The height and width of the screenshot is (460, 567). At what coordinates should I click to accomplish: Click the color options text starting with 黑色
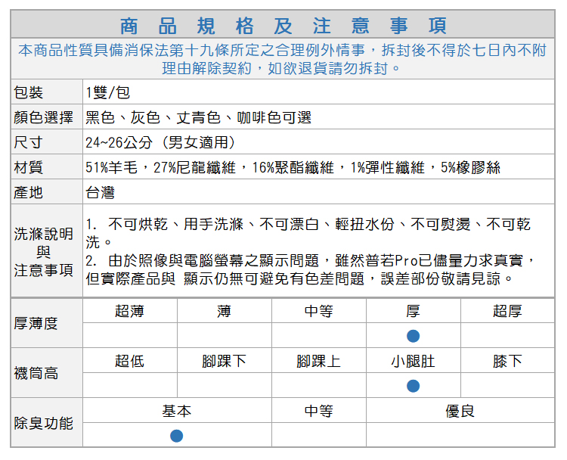pos(198,118)
